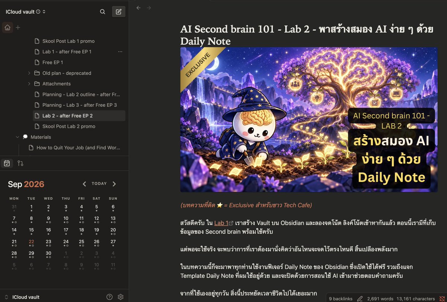Select September 24 in the calendar
447x302 pixels.
(66, 242)
